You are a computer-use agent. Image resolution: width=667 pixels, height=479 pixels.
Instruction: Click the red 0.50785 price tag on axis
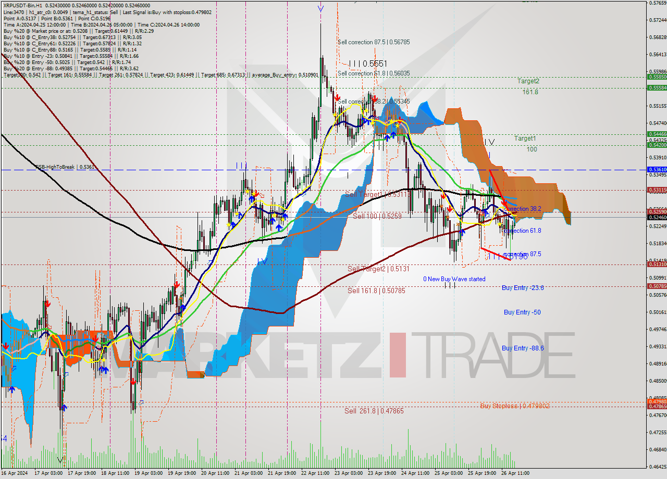(x=657, y=286)
